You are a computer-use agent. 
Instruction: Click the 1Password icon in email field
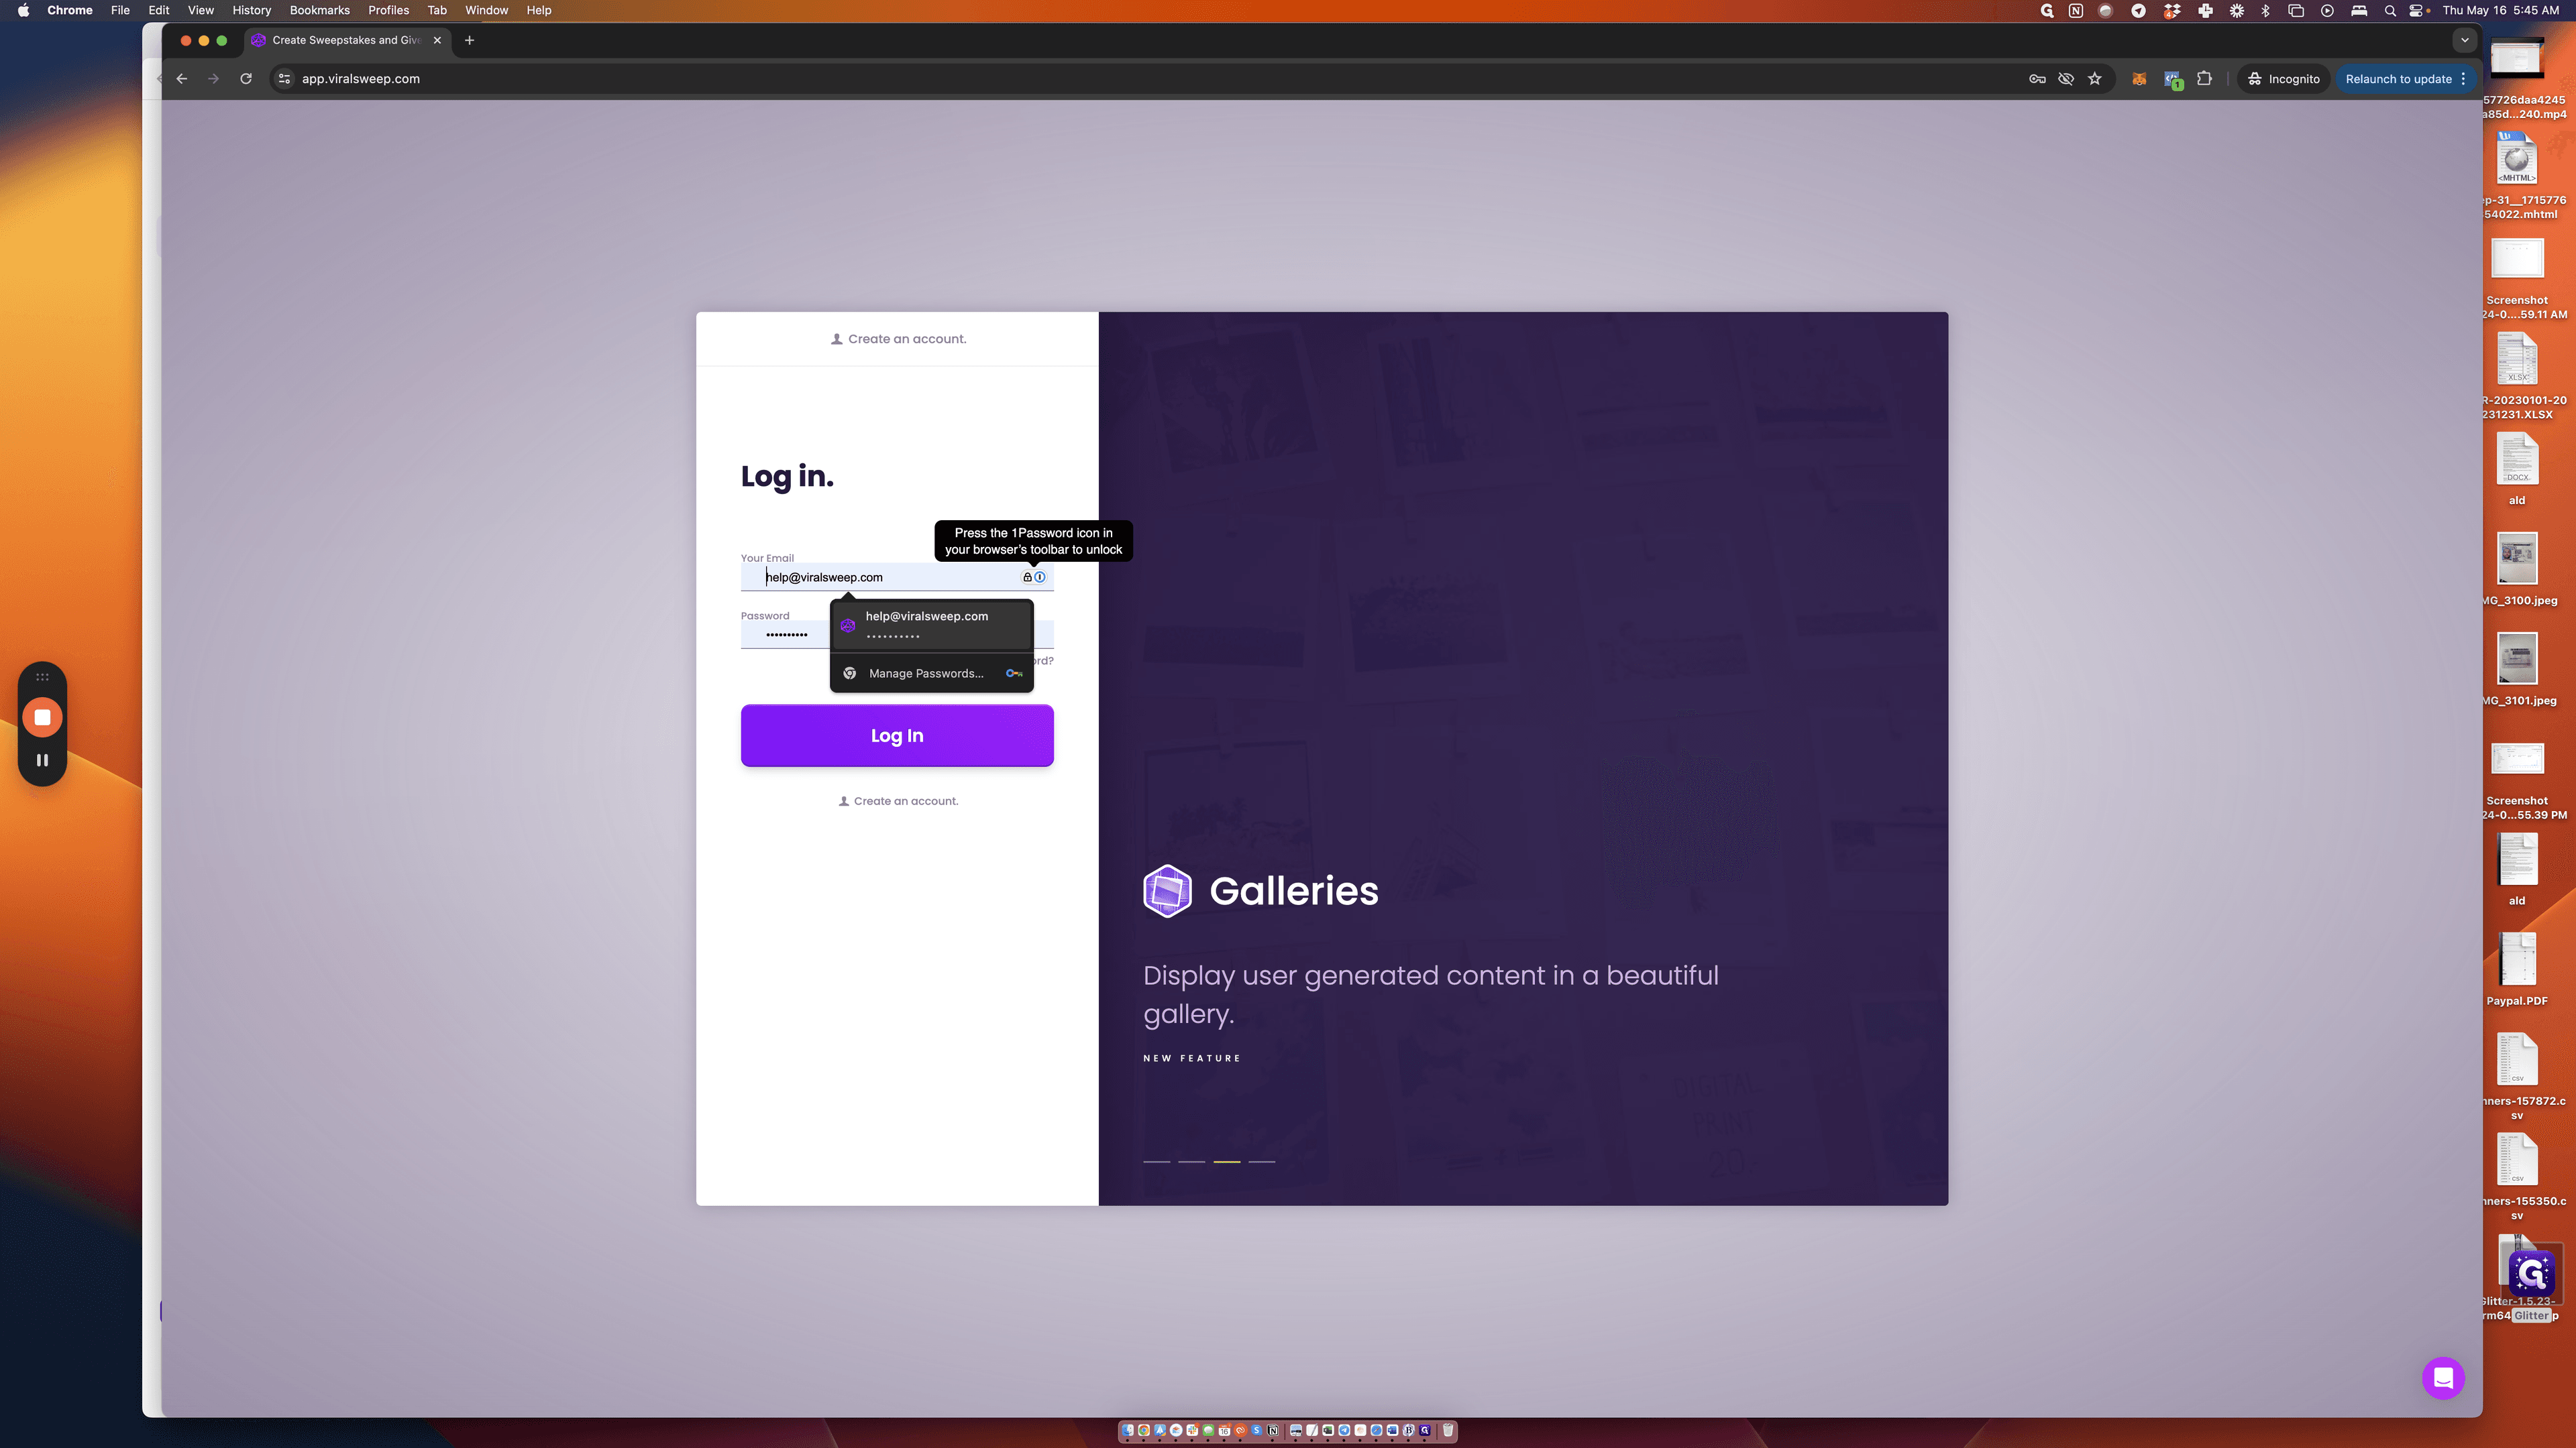pos(1040,577)
